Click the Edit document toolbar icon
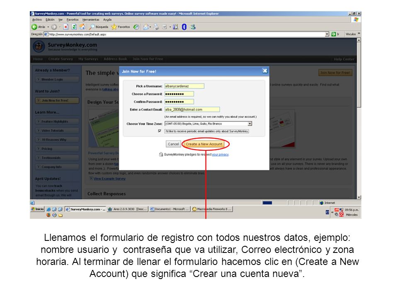The image size is (398, 299). click(165, 27)
